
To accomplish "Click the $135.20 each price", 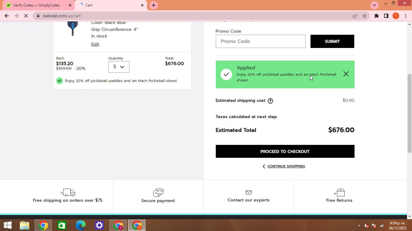I will [65, 64].
